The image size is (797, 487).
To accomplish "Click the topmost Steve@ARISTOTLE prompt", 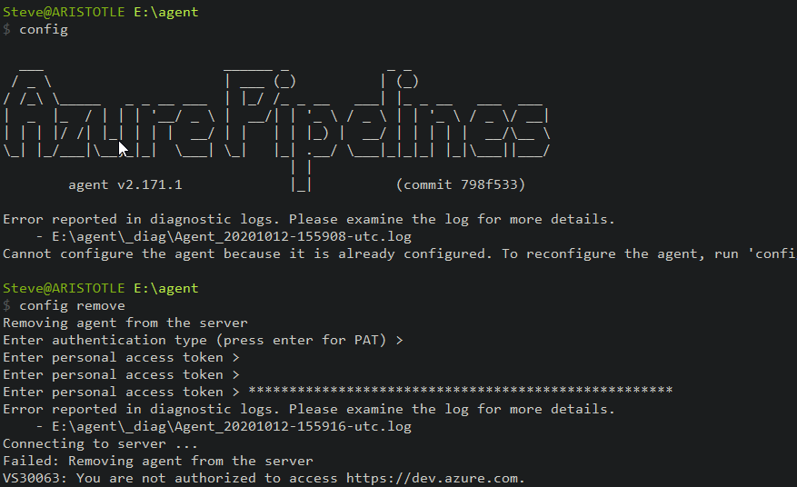I will (x=65, y=13).
